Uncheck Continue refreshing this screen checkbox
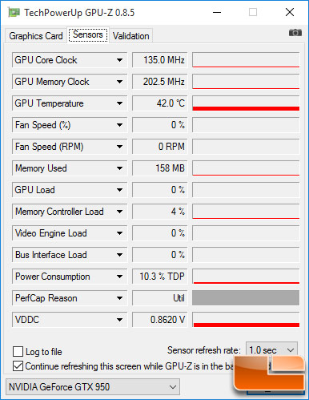Image resolution: width=309 pixels, height=400 pixels. click(18, 366)
